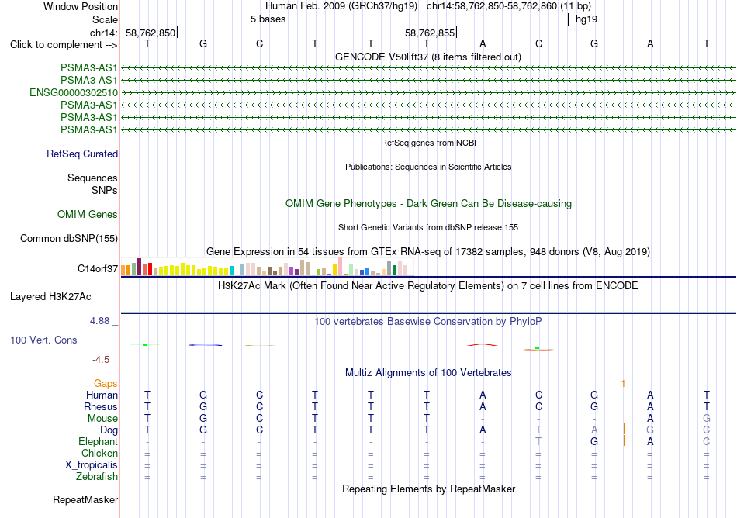Click the 4.88 PhyloP upper value

(99, 321)
